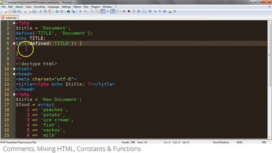Screen dimensions: 272x153
Task: Click 'Ln : 5' in the status bar
Action: (x=167, y=142)
